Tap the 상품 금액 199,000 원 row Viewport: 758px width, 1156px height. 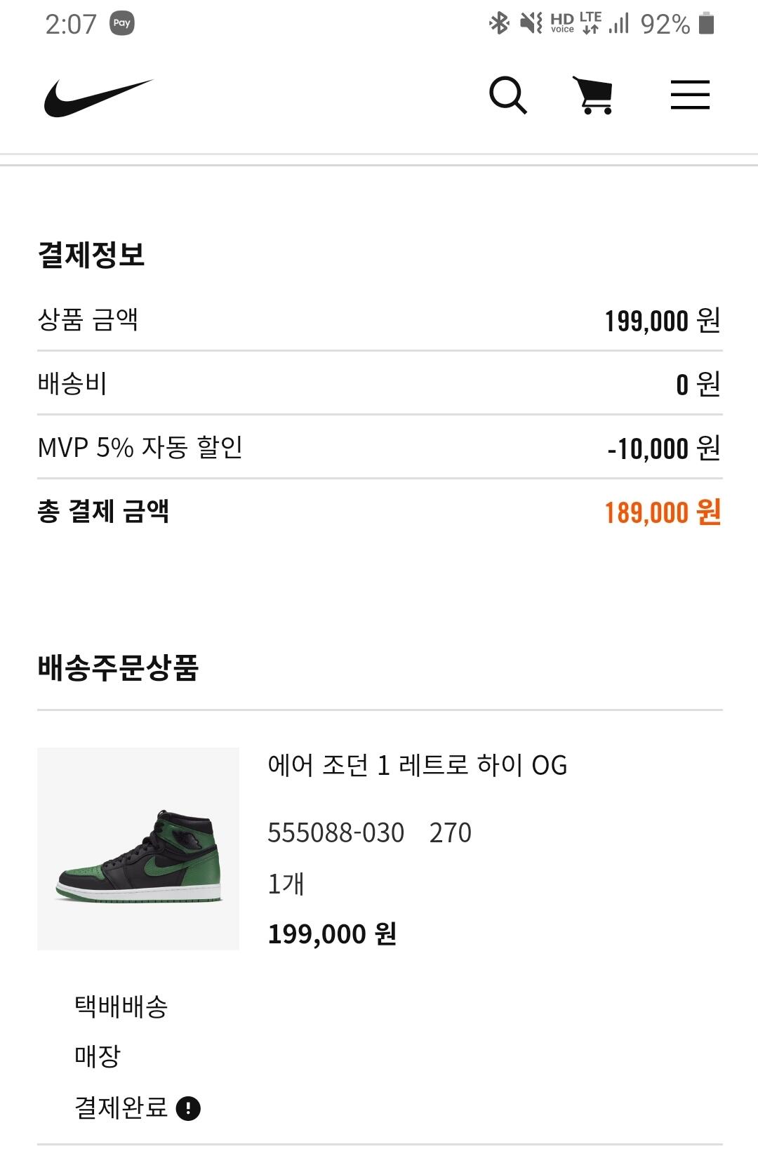pyautogui.click(x=380, y=320)
